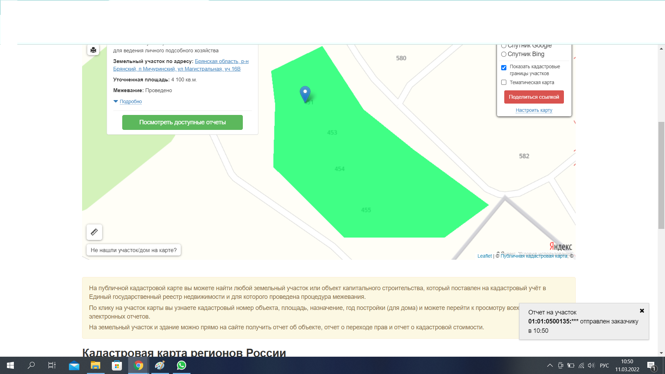Select the ruler measurement tool
665x374 pixels.
[94, 232]
